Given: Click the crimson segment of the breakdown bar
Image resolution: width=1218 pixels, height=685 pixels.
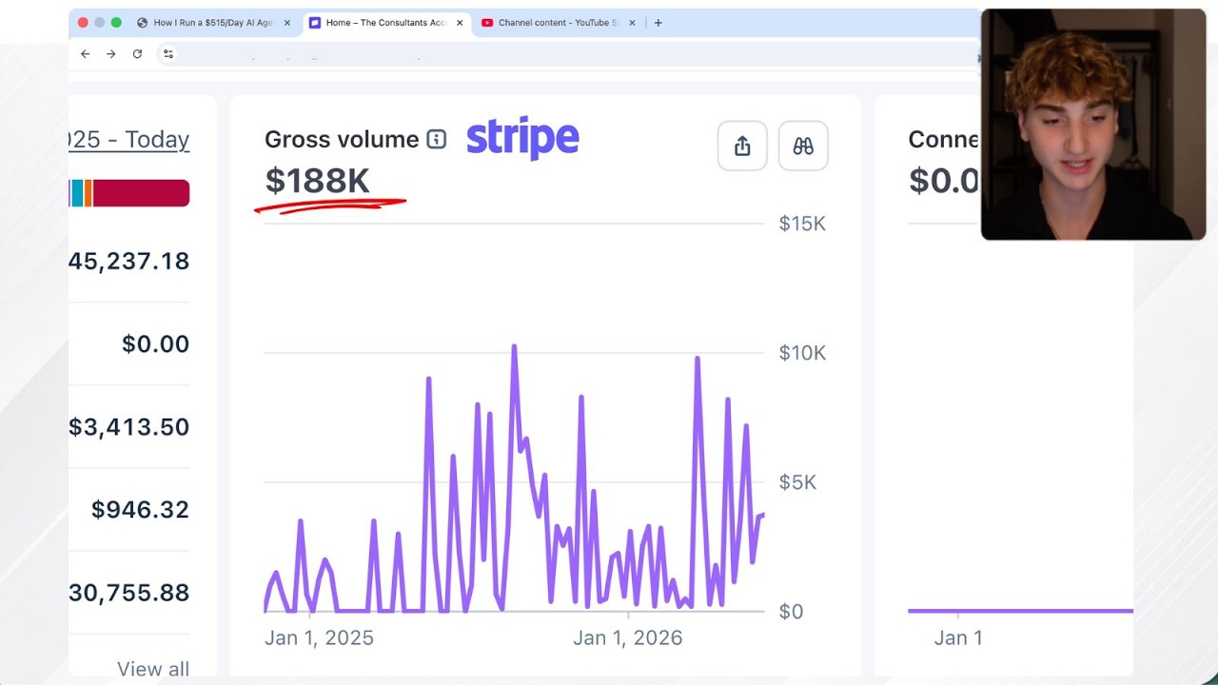Looking at the screenshot, I should [141, 193].
